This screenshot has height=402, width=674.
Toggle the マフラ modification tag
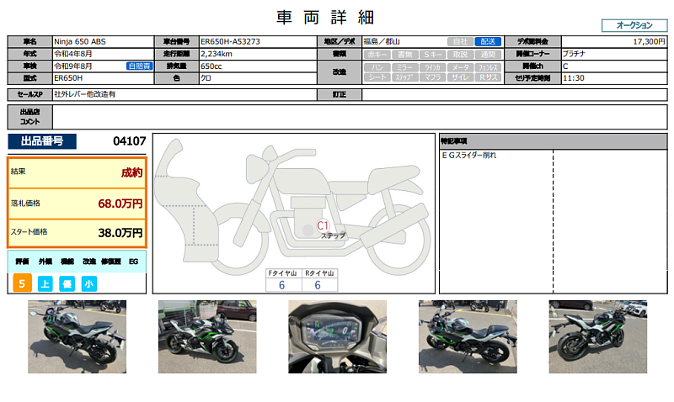click(x=432, y=77)
